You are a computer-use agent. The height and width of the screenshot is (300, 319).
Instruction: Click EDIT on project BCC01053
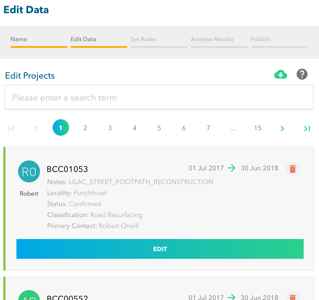pyautogui.click(x=160, y=249)
